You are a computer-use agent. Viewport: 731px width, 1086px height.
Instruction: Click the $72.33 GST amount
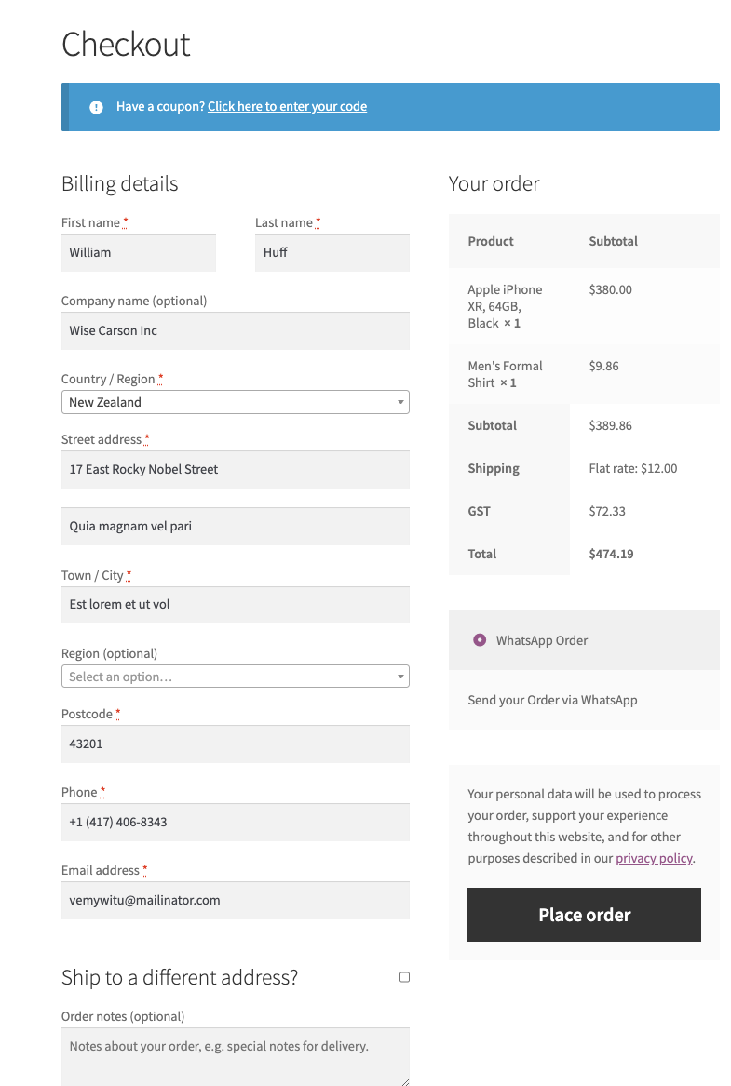click(607, 512)
